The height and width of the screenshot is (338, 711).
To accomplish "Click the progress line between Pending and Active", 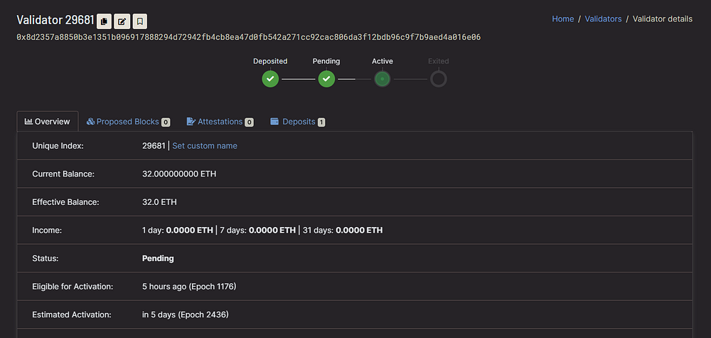I will coord(354,80).
